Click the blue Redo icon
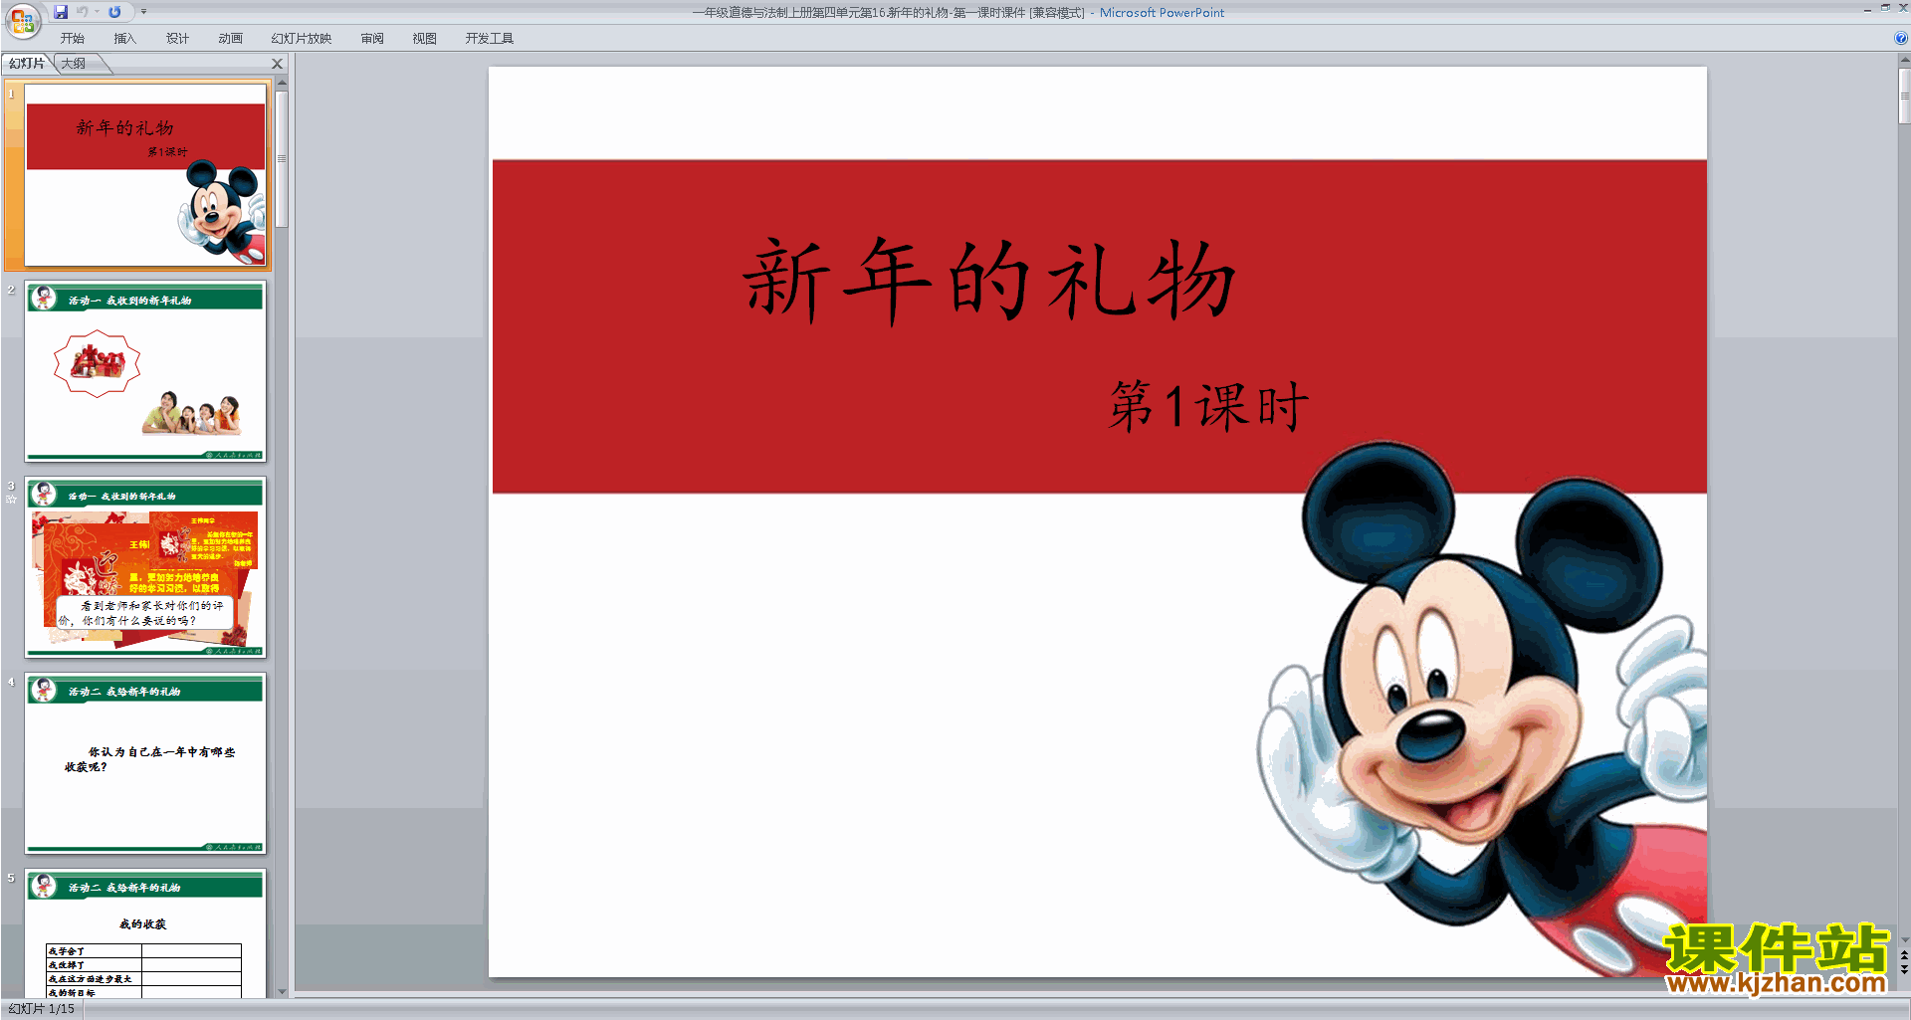This screenshot has width=1911, height=1020. (114, 12)
